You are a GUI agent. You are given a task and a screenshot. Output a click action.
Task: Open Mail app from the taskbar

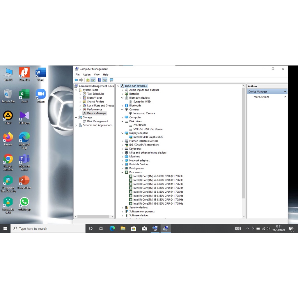[144, 228]
